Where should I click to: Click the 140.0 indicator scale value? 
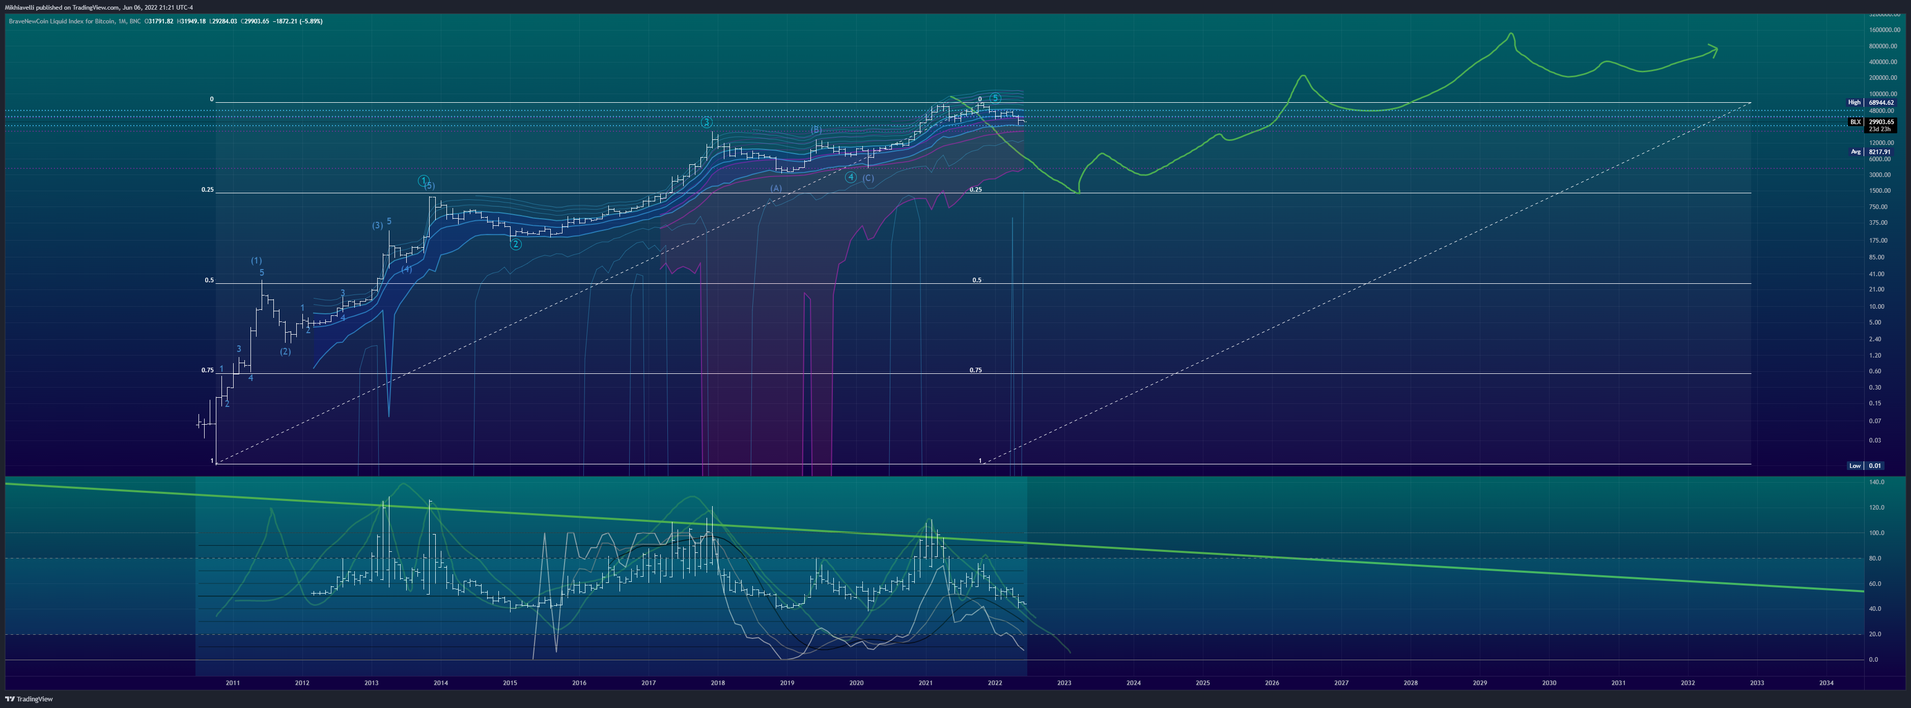(1877, 482)
